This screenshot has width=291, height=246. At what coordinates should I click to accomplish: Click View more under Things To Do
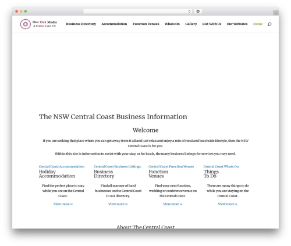(228, 204)
